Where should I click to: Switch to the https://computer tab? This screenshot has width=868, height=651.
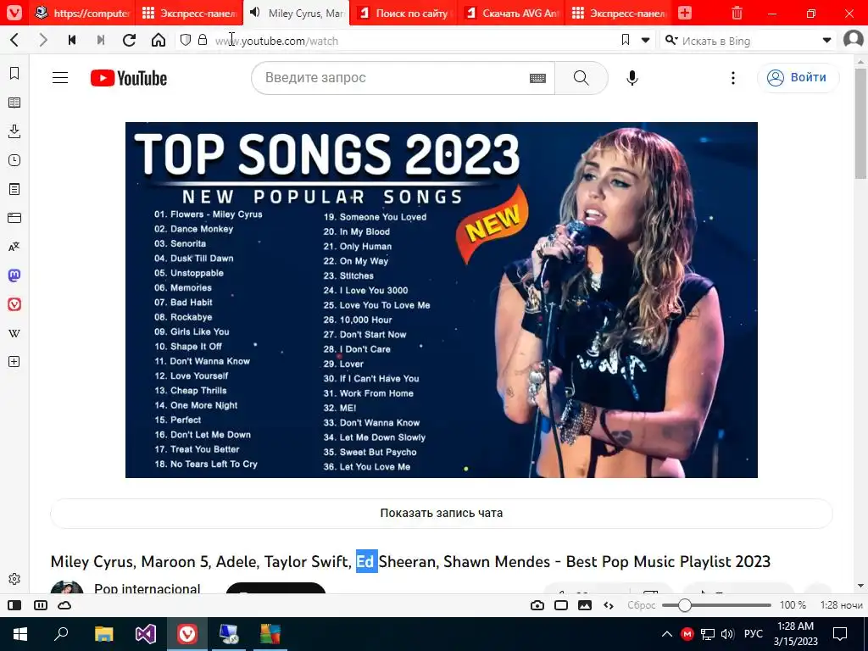click(81, 13)
